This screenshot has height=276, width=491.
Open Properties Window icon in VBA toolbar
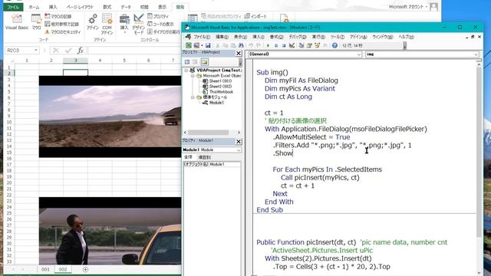point(309,46)
